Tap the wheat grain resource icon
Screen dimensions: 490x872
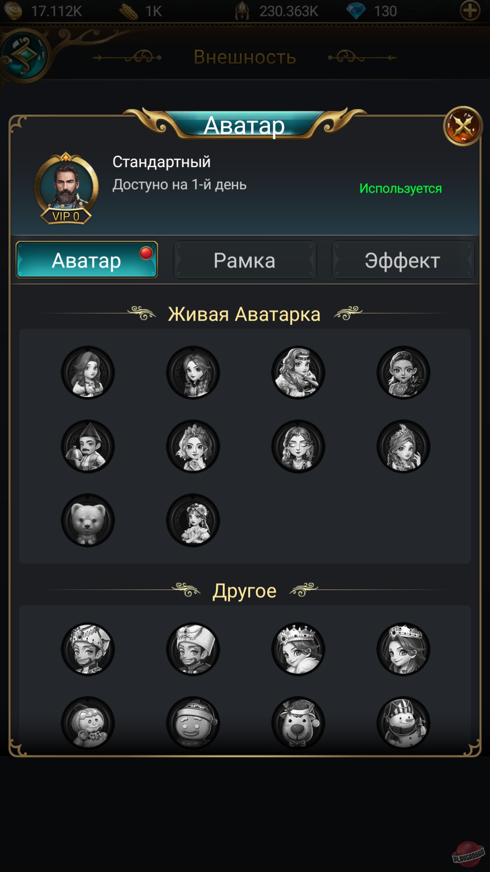click(x=128, y=11)
